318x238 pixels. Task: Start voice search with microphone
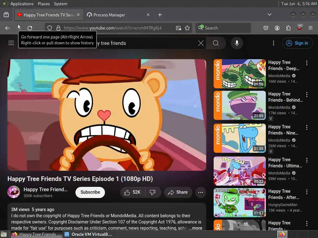click(x=237, y=43)
